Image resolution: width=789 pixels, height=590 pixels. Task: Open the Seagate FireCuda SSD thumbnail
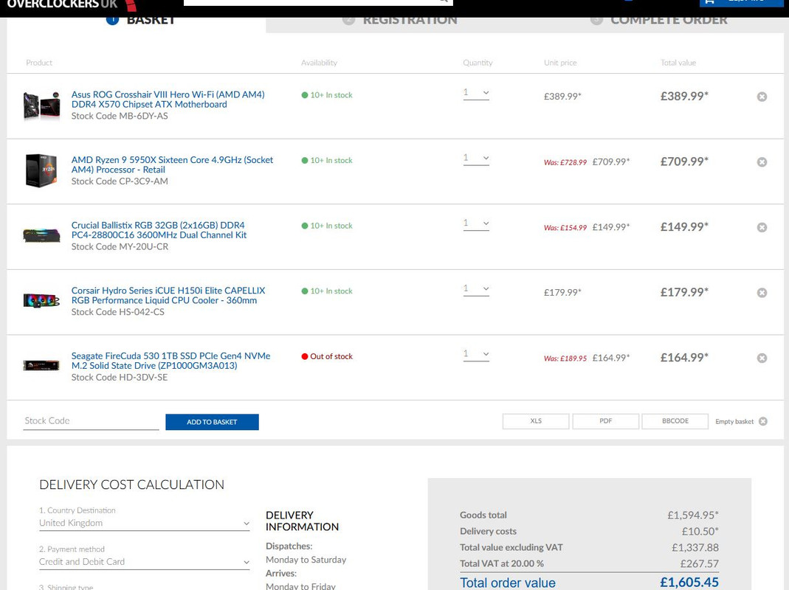42,365
